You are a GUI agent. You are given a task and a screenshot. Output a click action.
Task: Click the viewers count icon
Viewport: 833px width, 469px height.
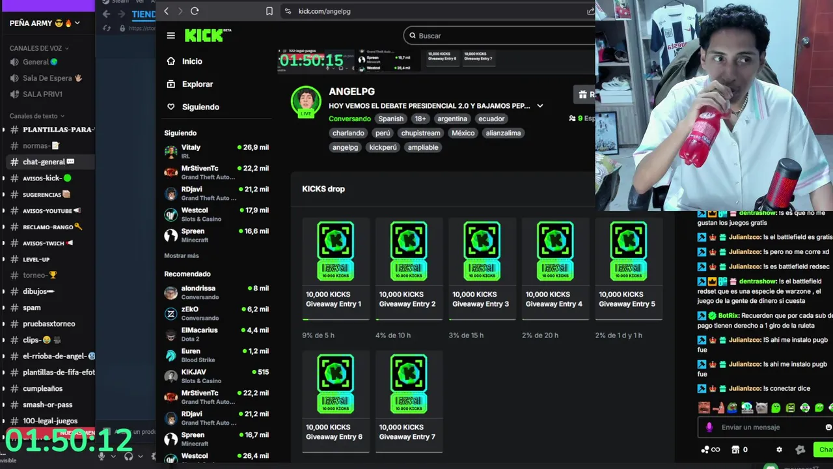[572, 119]
